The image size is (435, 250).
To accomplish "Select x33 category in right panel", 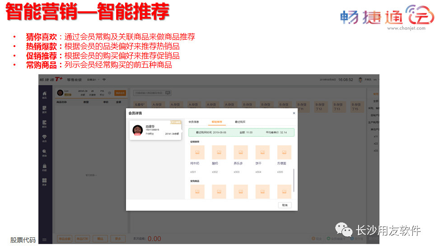I will (x=376, y=151).
